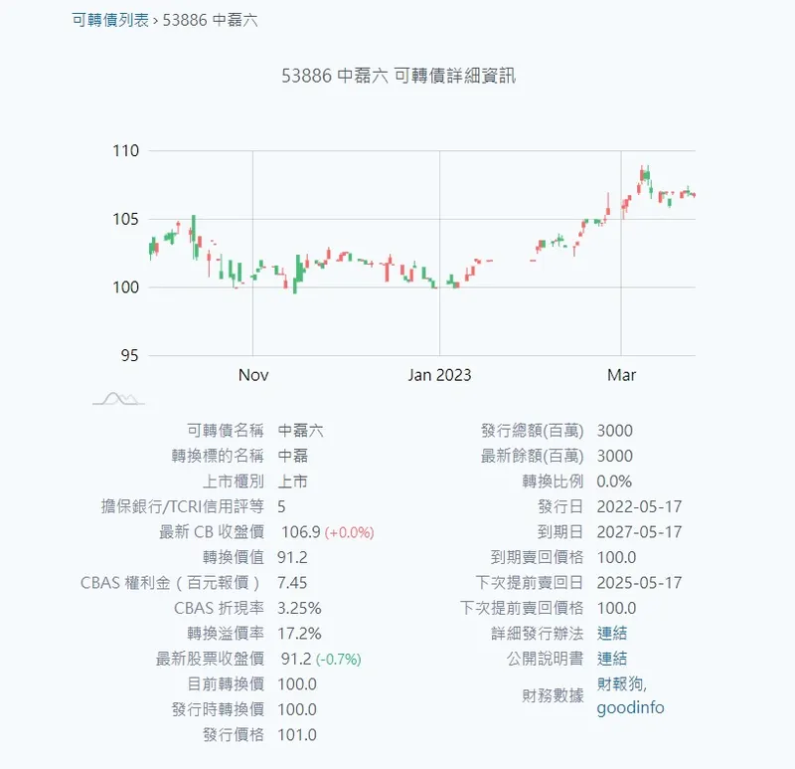The height and width of the screenshot is (769, 795).
Task: Click the Nov label on the time axis
Action: 253,375
